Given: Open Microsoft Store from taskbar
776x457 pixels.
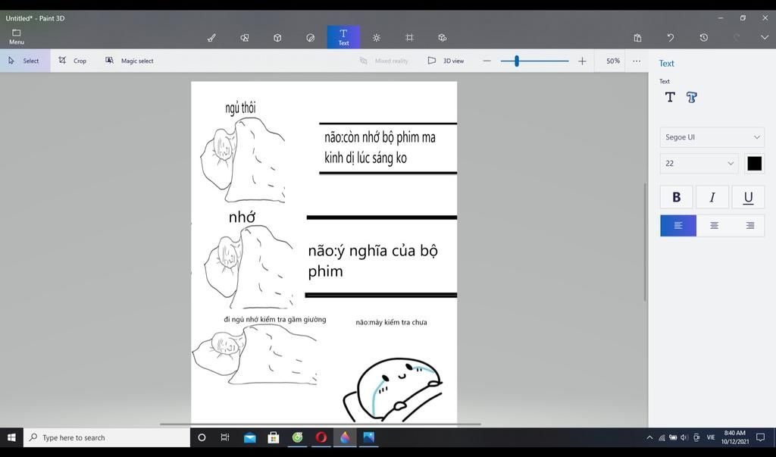Looking at the screenshot, I should point(273,437).
